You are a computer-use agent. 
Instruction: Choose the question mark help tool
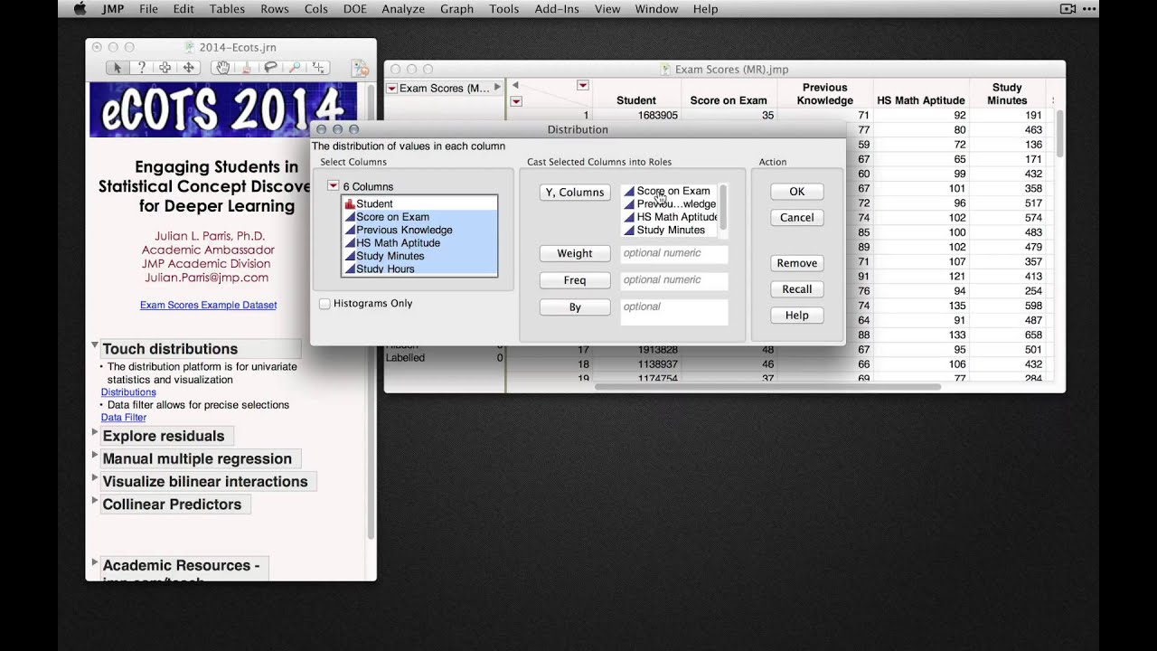coord(141,68)
